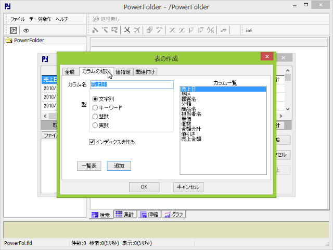Select 地区 in カラム一覧 list
Viewport: 333px width, 250px height.
(x=223, y=94)
